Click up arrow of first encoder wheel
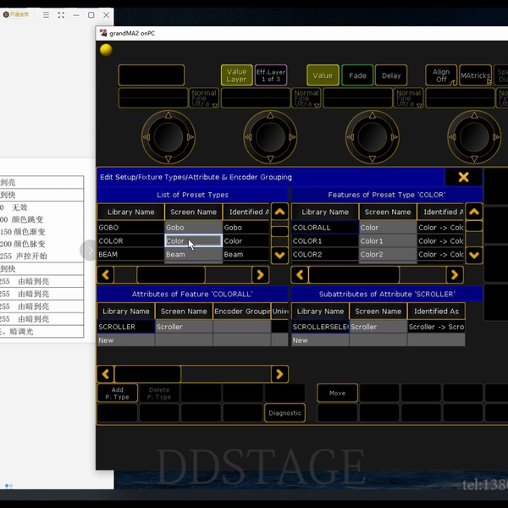Image resolution: width=508 pixels, height=508 pixels. pos(168,115)
